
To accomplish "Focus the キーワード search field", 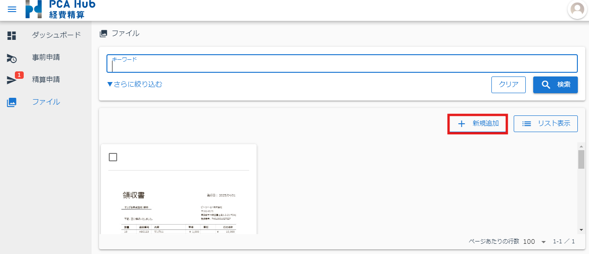I will tap(342, 64).
